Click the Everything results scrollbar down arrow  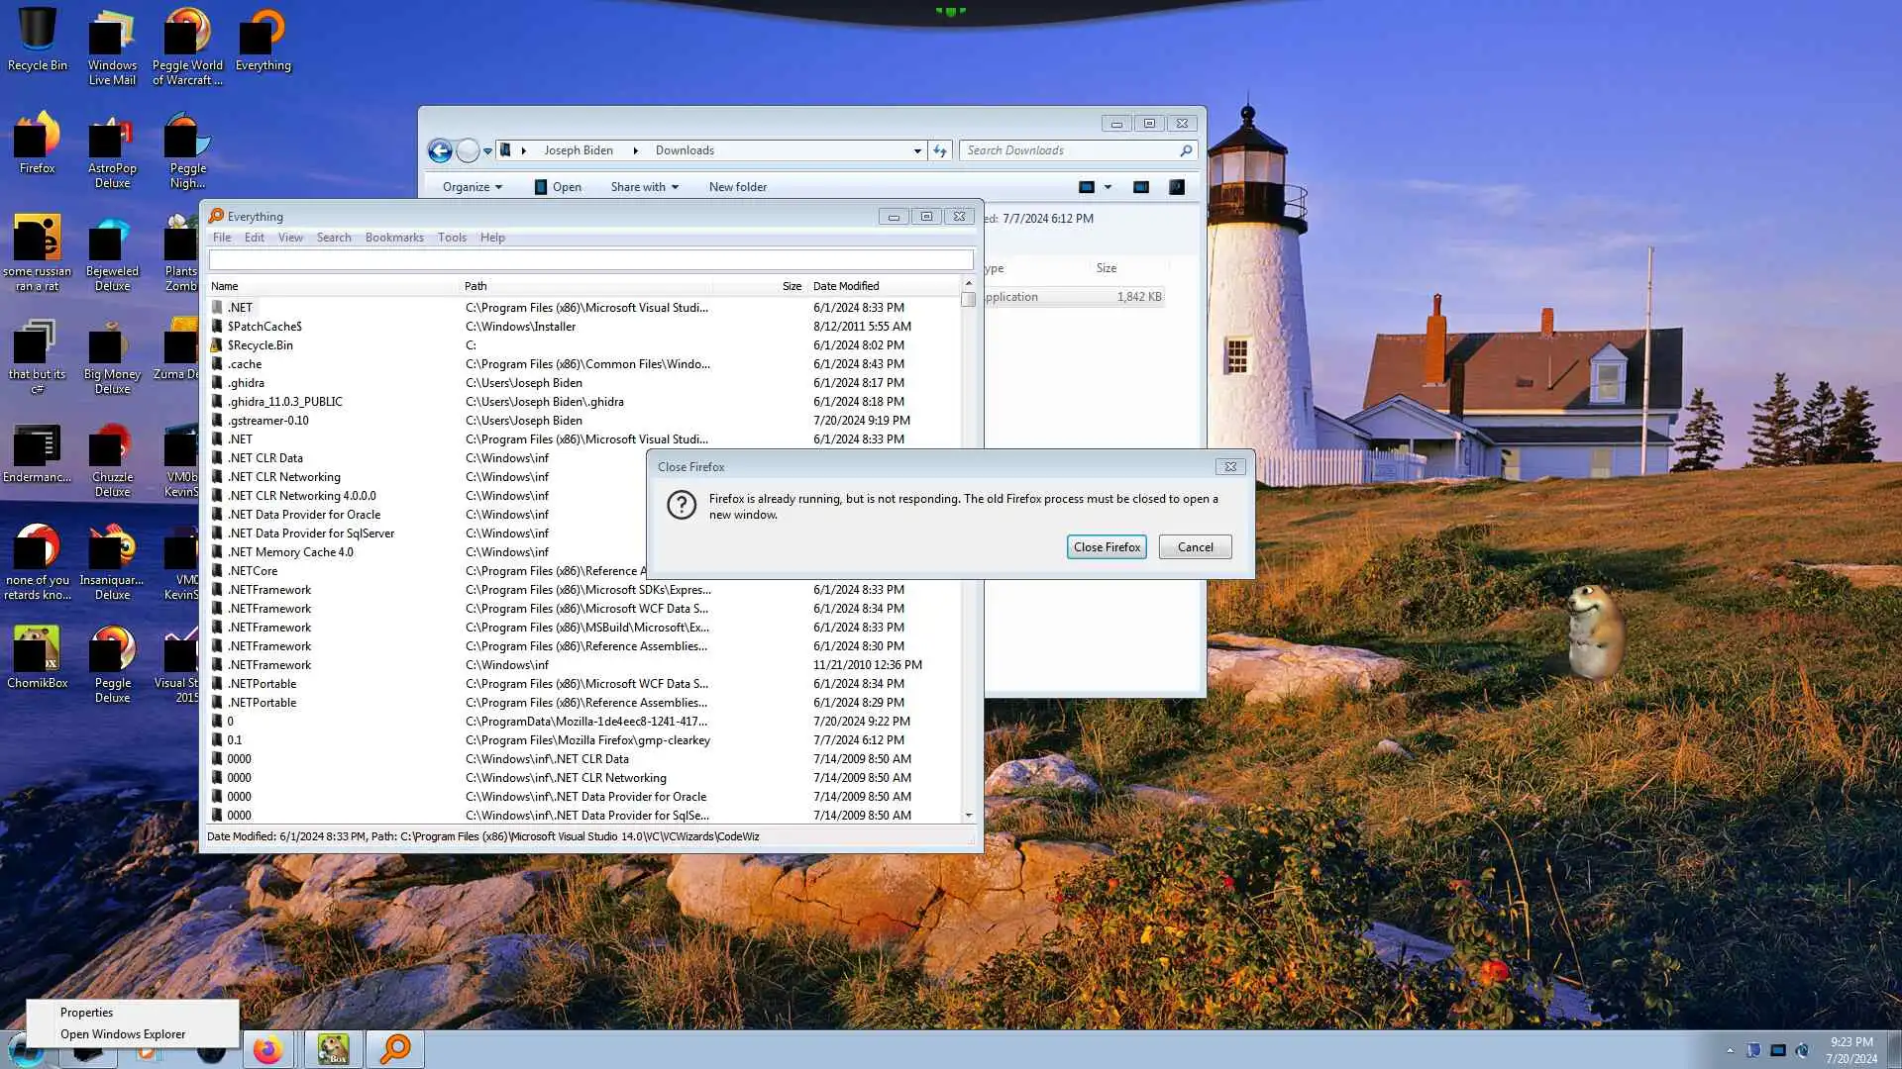pos(968,816)
